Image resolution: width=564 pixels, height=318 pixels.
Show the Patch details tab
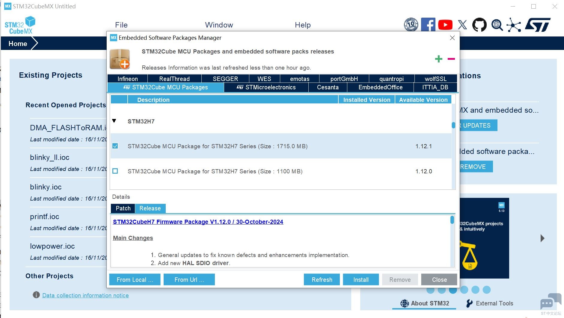123,208
